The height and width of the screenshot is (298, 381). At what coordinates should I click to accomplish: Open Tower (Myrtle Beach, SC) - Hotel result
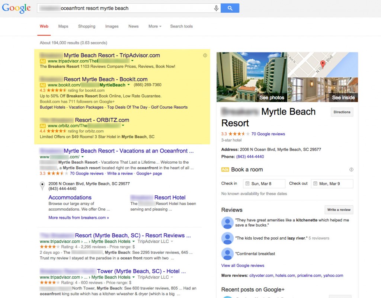coord(112,271)
